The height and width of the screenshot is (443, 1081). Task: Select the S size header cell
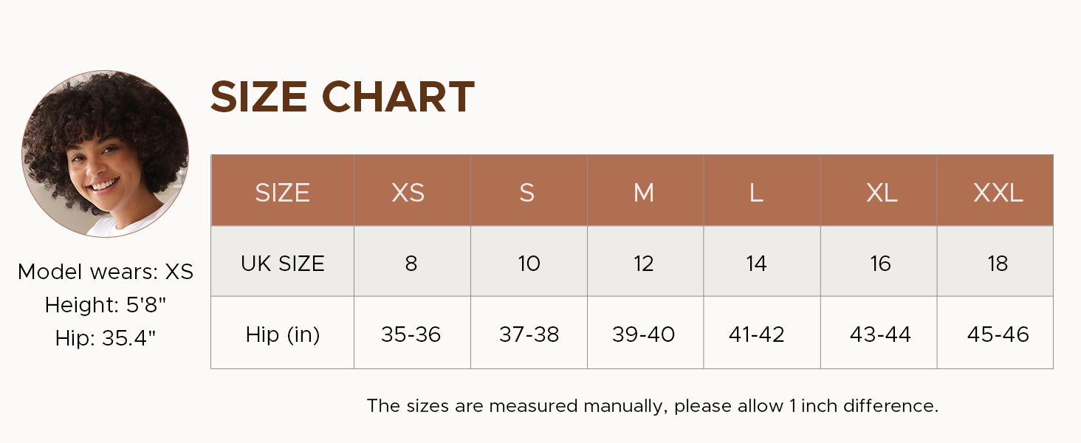(x=526, y=193)
